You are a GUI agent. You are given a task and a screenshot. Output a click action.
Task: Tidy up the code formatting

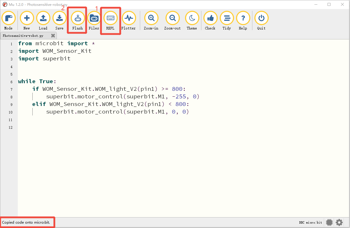point(226,21)
